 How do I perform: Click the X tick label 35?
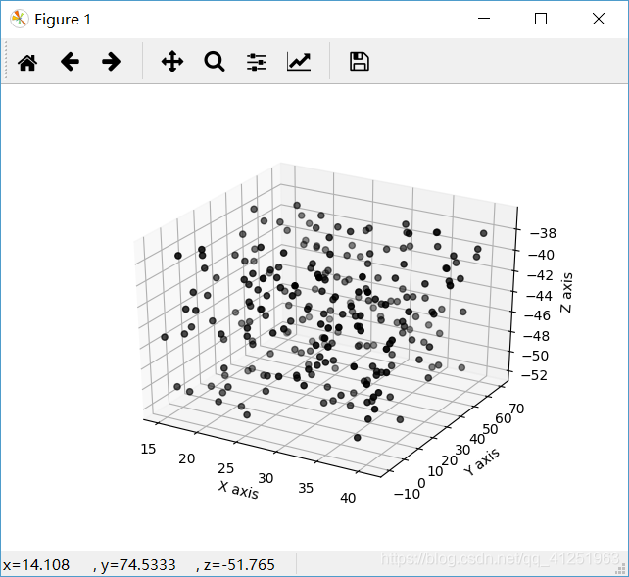pos(306,488)
